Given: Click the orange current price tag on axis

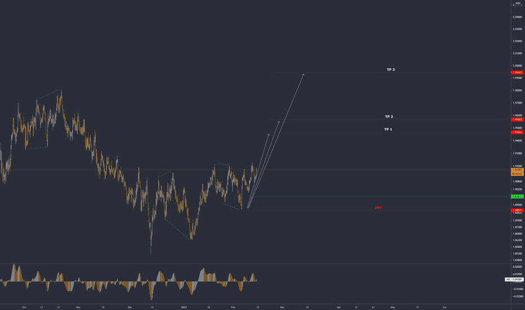Looking at the screenshot, I should 517,172.
